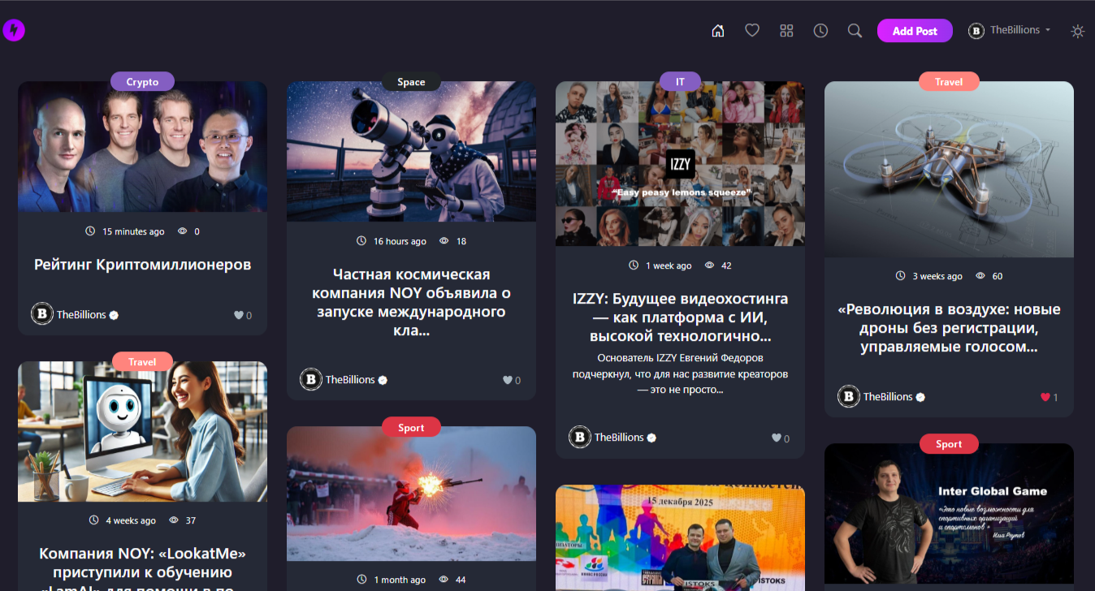This screenshot has width=1095, height=591.
Task: Click author TheBillions on space post
Action: tap(350, 379)
